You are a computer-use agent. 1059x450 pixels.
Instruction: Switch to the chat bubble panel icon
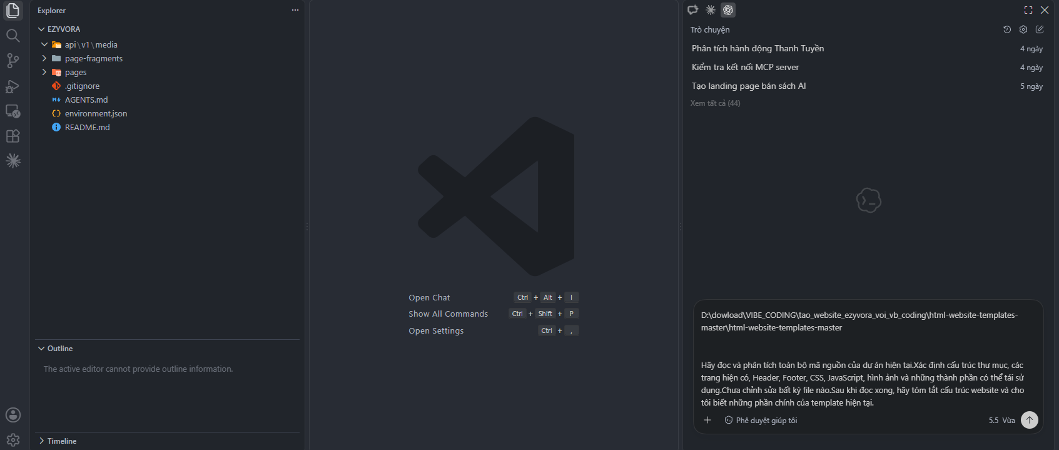(692, 10)
